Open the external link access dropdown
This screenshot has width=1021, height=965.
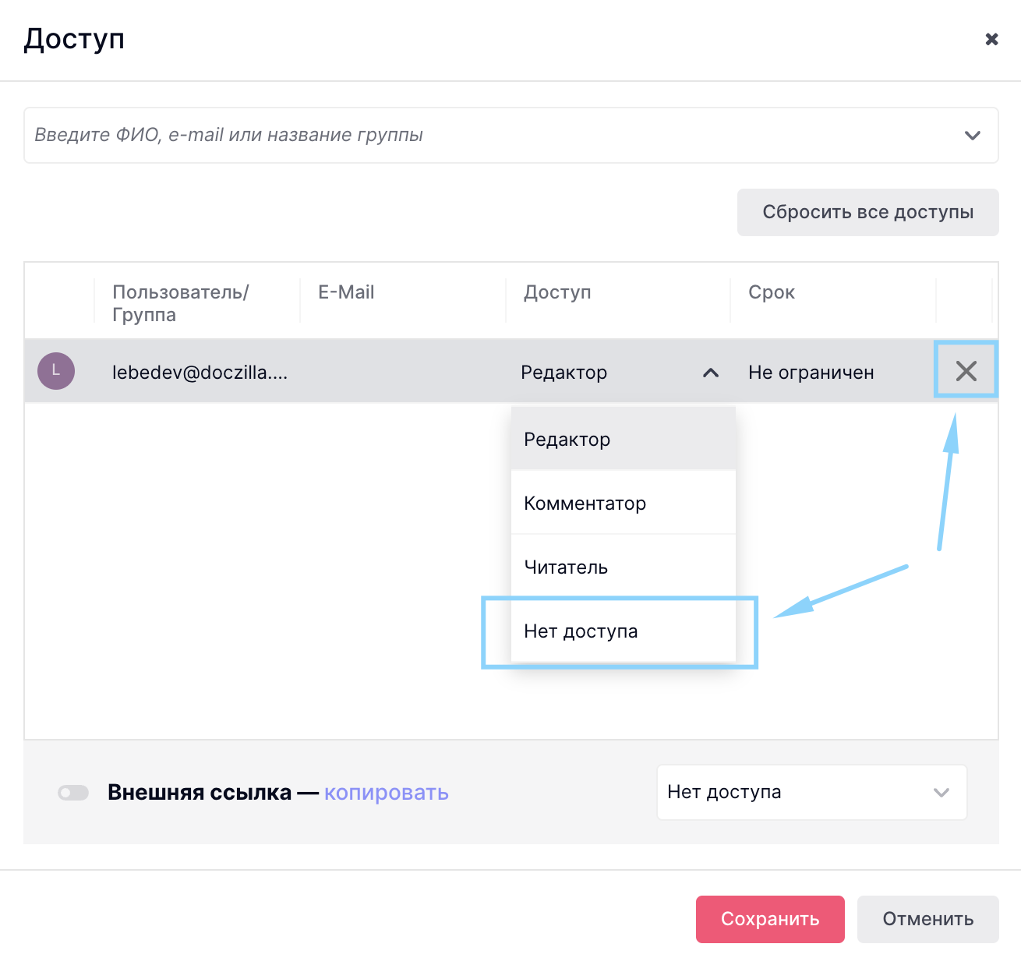tap(811, 792)
